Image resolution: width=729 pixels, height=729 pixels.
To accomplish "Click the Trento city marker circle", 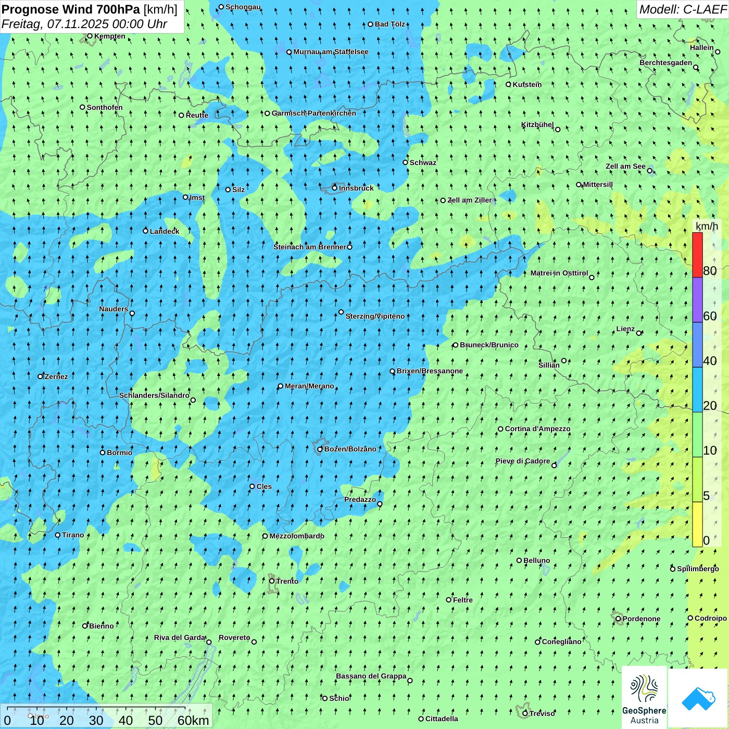I will (272, 581).
